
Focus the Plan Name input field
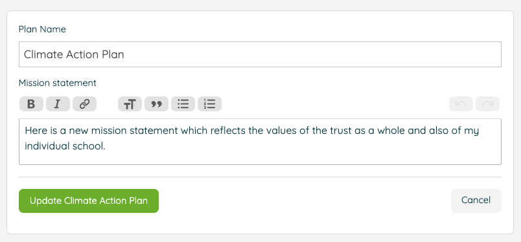260,54
